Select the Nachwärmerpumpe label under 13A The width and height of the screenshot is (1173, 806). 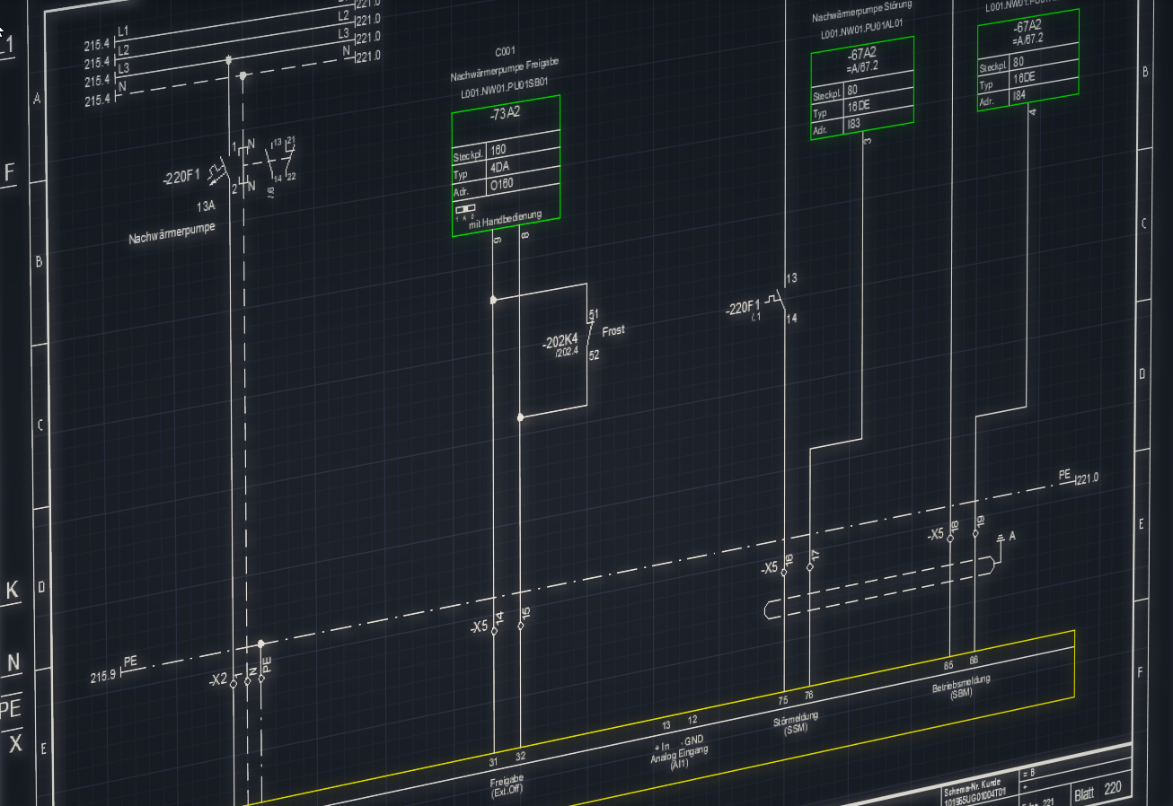(x=172, y=234)
